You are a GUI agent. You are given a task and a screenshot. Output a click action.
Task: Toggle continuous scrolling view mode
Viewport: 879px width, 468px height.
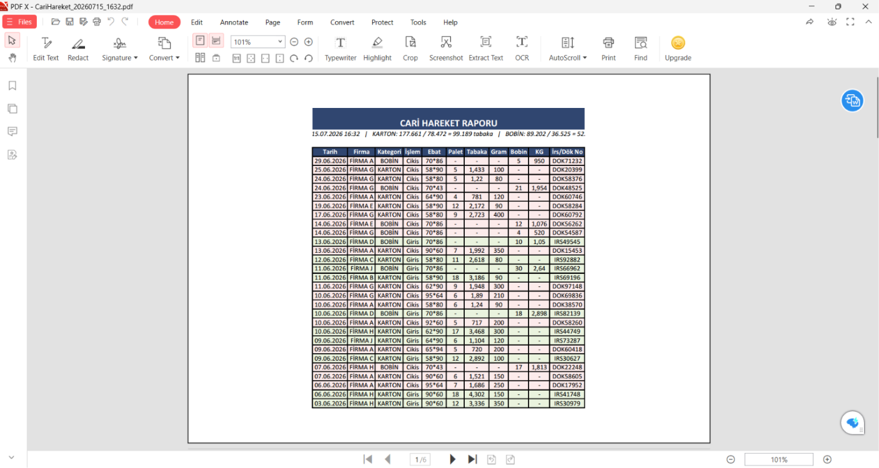tap(216, 41)
